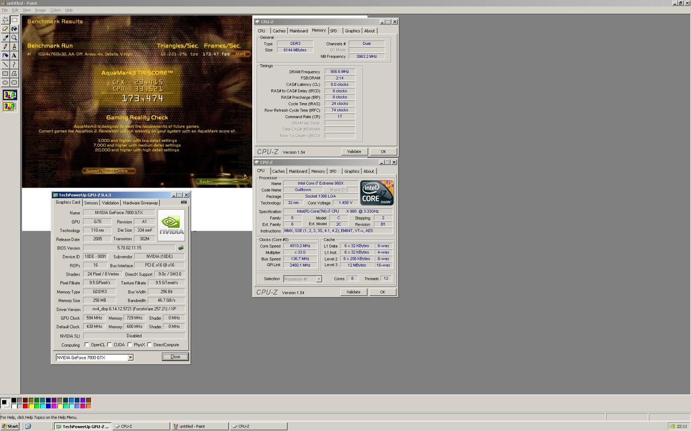Select the Free-Form Select tool in Paint

pos(5,19)
